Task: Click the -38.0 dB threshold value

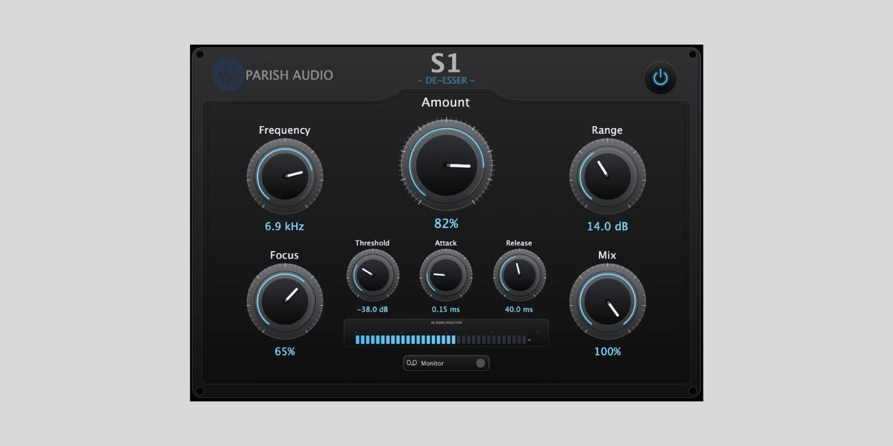Action: point(373,310)
